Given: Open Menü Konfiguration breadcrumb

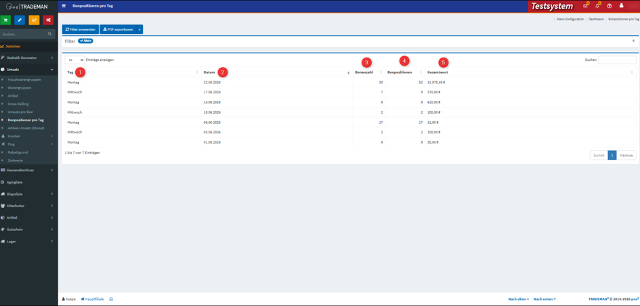Looking at the screenshot, I should tap(570, 19).
